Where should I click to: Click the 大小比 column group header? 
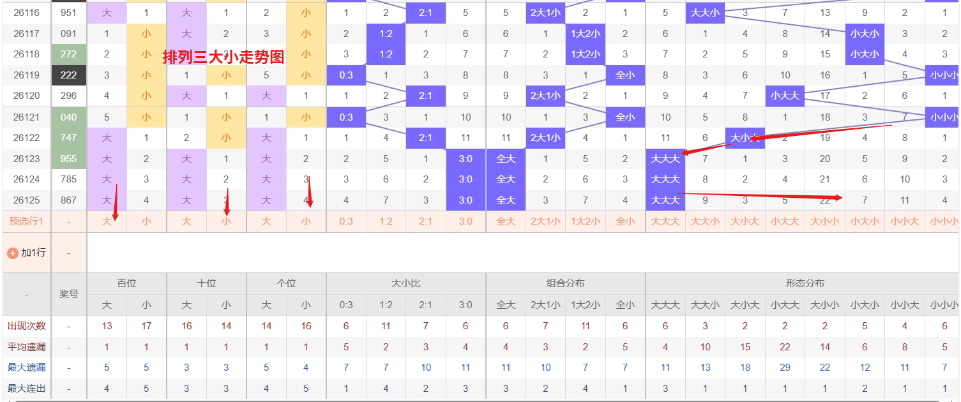point(406,283)
